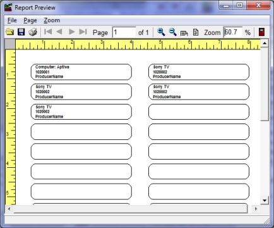Close the preview with the red door icon
This screenshot has width=274, height=228.
coord(261,32)
